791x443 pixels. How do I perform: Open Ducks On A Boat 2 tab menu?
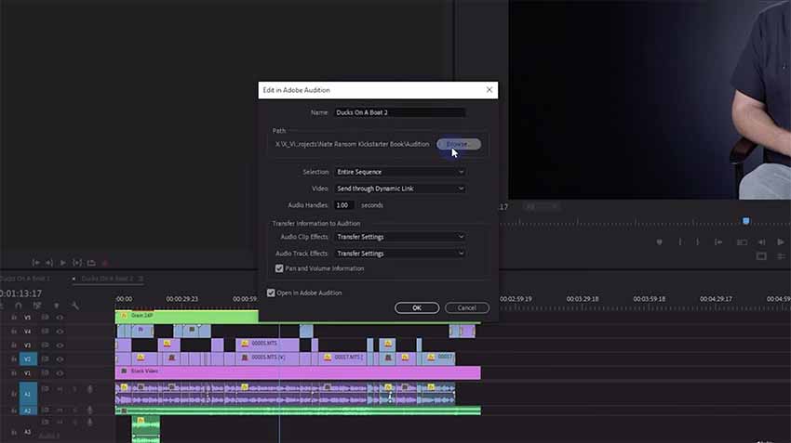click(x=141, y=279)
